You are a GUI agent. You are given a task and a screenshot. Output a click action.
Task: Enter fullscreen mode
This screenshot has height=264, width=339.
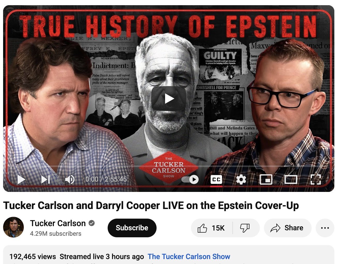[316, 179]
